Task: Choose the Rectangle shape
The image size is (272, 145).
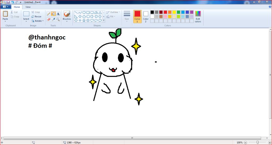Action: (88, 12)
